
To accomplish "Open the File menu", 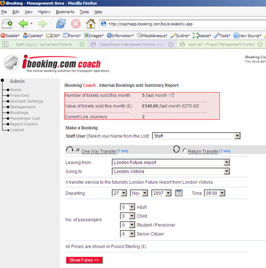I will [4, 12].
